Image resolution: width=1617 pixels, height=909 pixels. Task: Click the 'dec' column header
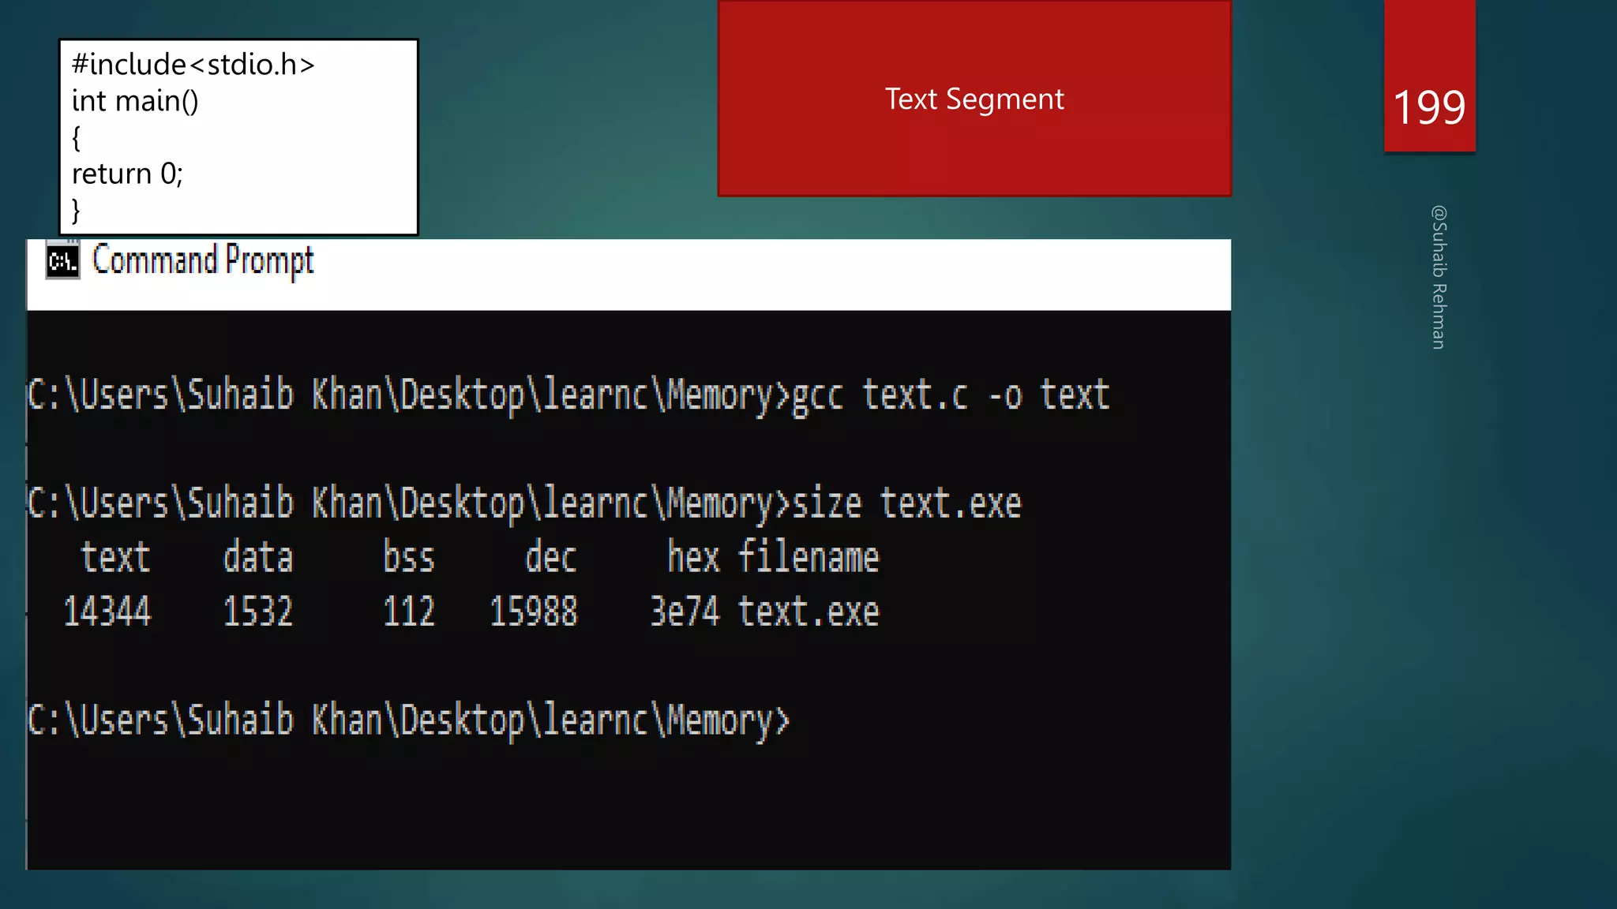[x=550, y=557]
